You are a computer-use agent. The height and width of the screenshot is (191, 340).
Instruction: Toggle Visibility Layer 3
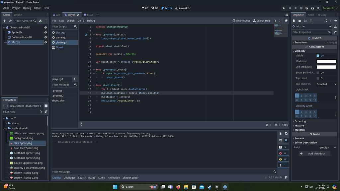(x=306, y=112)
